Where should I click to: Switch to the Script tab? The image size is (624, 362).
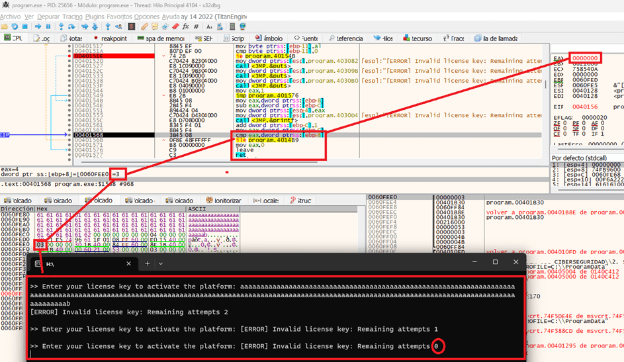point(234,38)
